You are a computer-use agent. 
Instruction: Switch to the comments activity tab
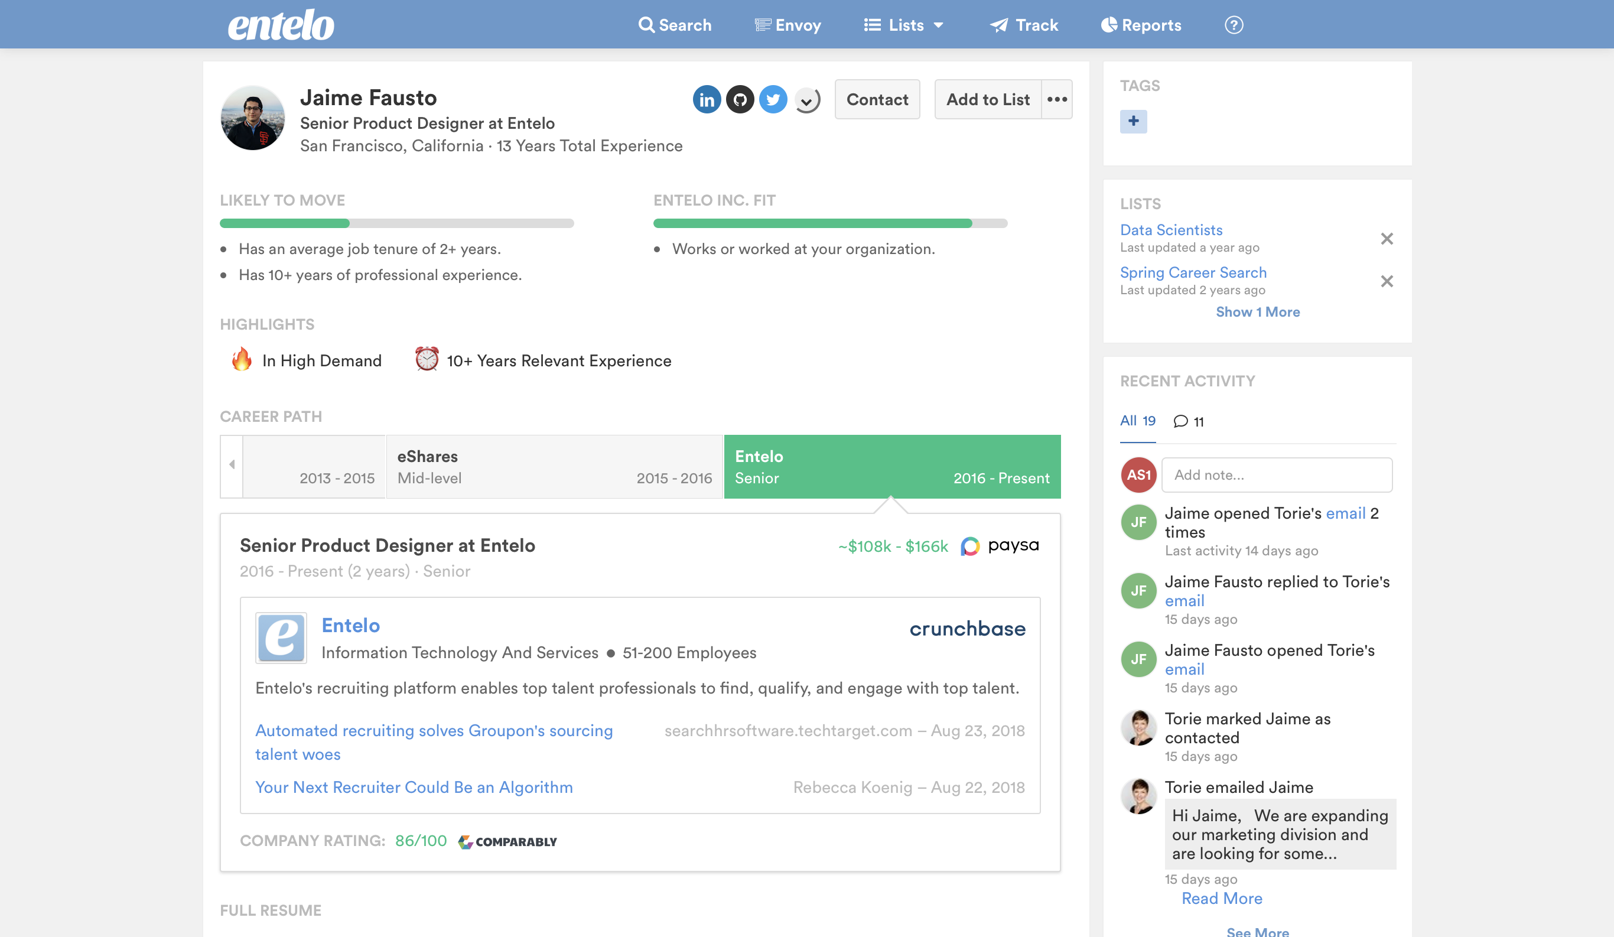(x=1189, y=421)
